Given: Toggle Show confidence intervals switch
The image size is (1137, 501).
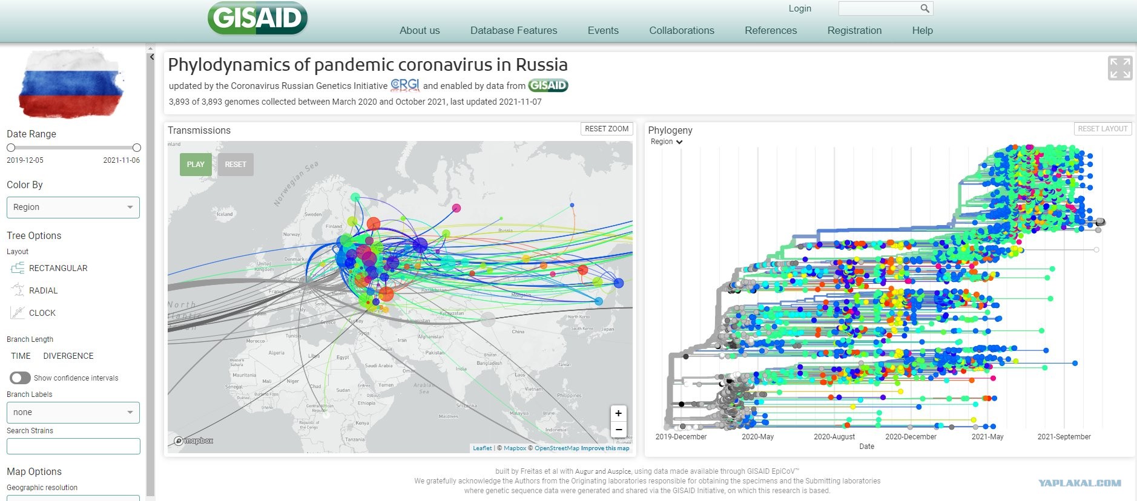Looking at the screenshot, I should [20, 378].
